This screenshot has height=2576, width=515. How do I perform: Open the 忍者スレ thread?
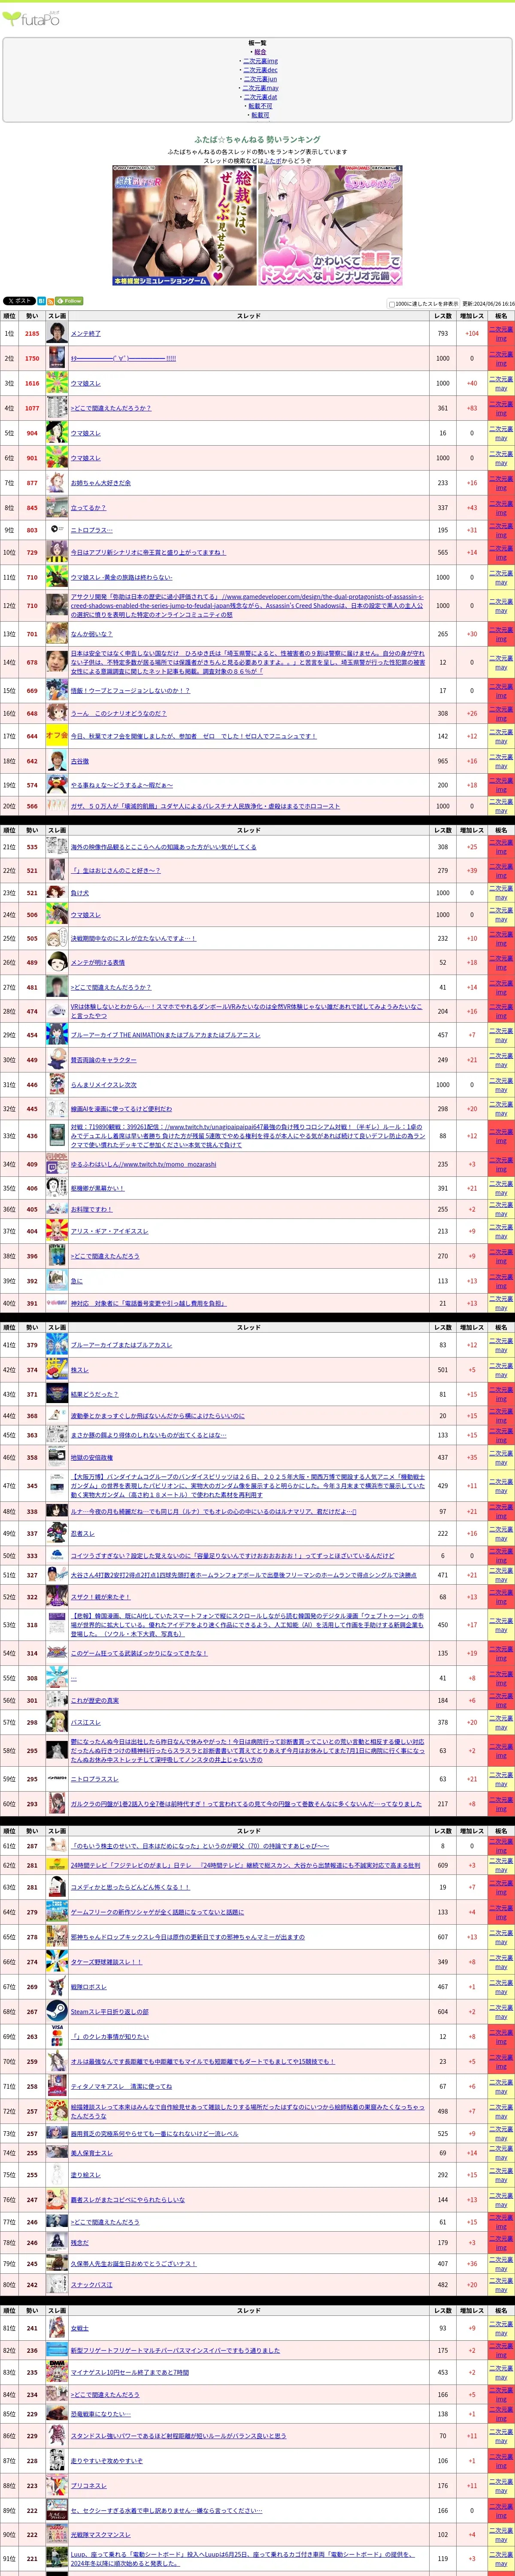coord(83,1533)
